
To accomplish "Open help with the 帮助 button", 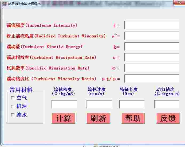I will point(133,118).
